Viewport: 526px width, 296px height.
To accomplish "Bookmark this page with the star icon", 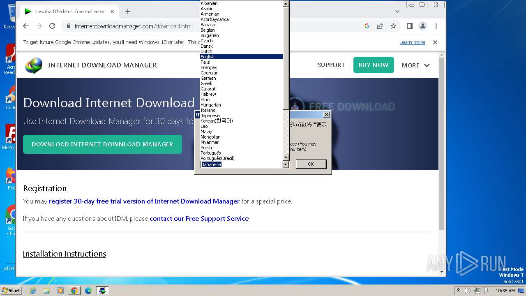I will [x=393, y=26].
